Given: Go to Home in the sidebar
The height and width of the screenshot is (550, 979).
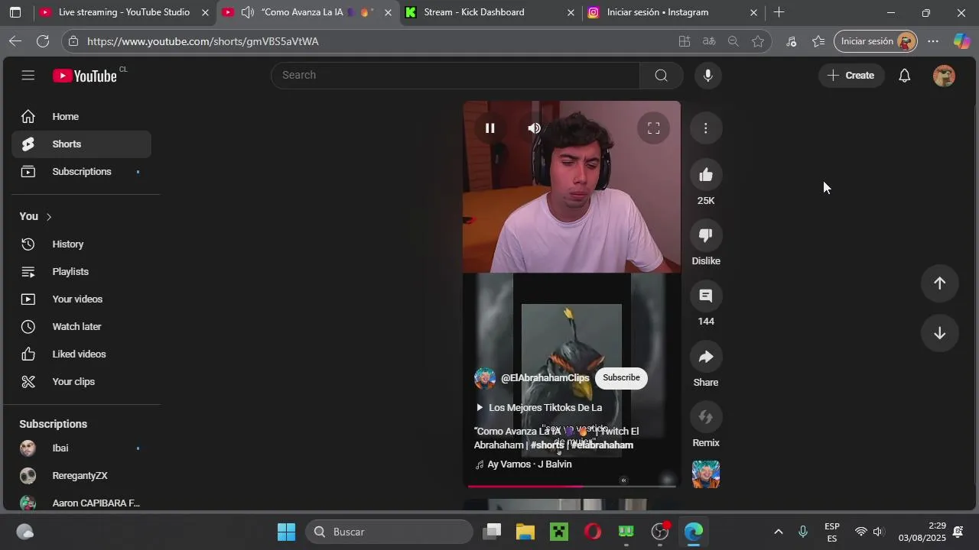Looking at the screenshot, I should [x=81, y=117].
